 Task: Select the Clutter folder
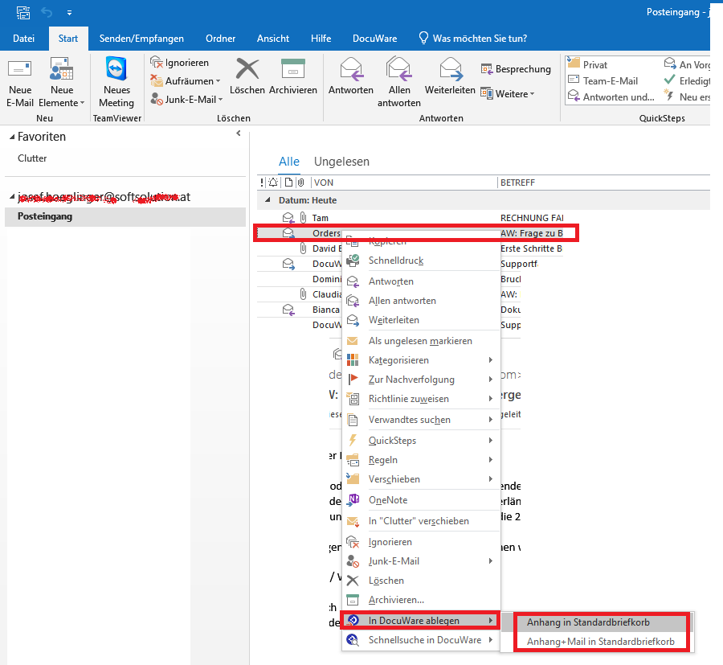[32, 158]
